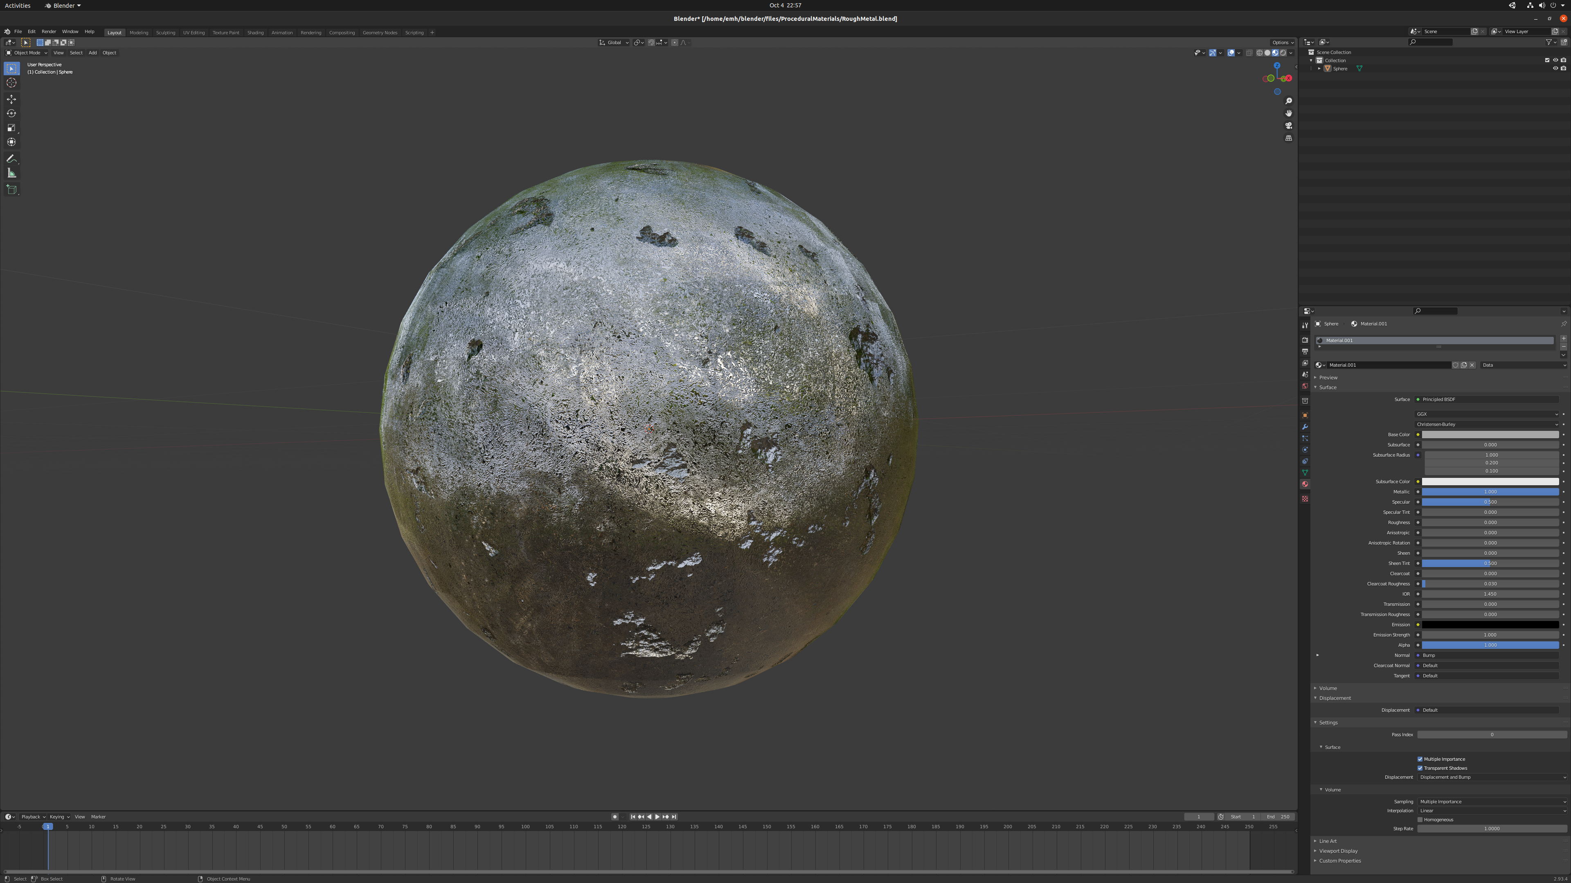Screen dimensions: 1571x883
Task: Click the pan view hand icon
Action: click(x=1289, y=113)
